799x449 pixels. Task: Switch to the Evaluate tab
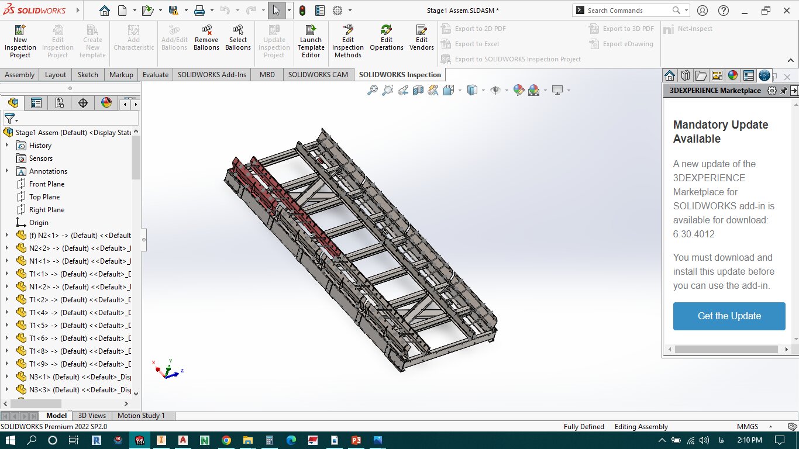click(x=156, y=75)
